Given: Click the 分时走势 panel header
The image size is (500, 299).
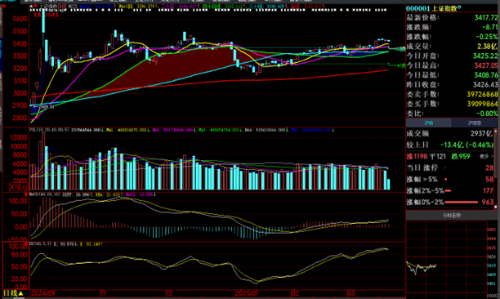Looking at the screenshot, I should pos(452,216).
